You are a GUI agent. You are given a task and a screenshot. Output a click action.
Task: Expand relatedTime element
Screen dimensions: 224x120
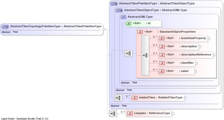[185, 98]
